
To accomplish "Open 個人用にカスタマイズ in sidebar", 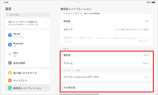I will pyautogui.click(x=28, y=73).
